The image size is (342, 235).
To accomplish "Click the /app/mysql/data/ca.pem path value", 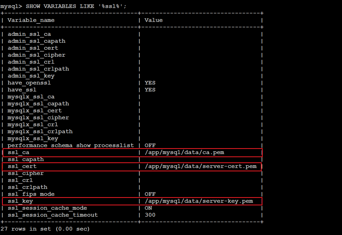I will pyautogui.click(x=184, y=152).
